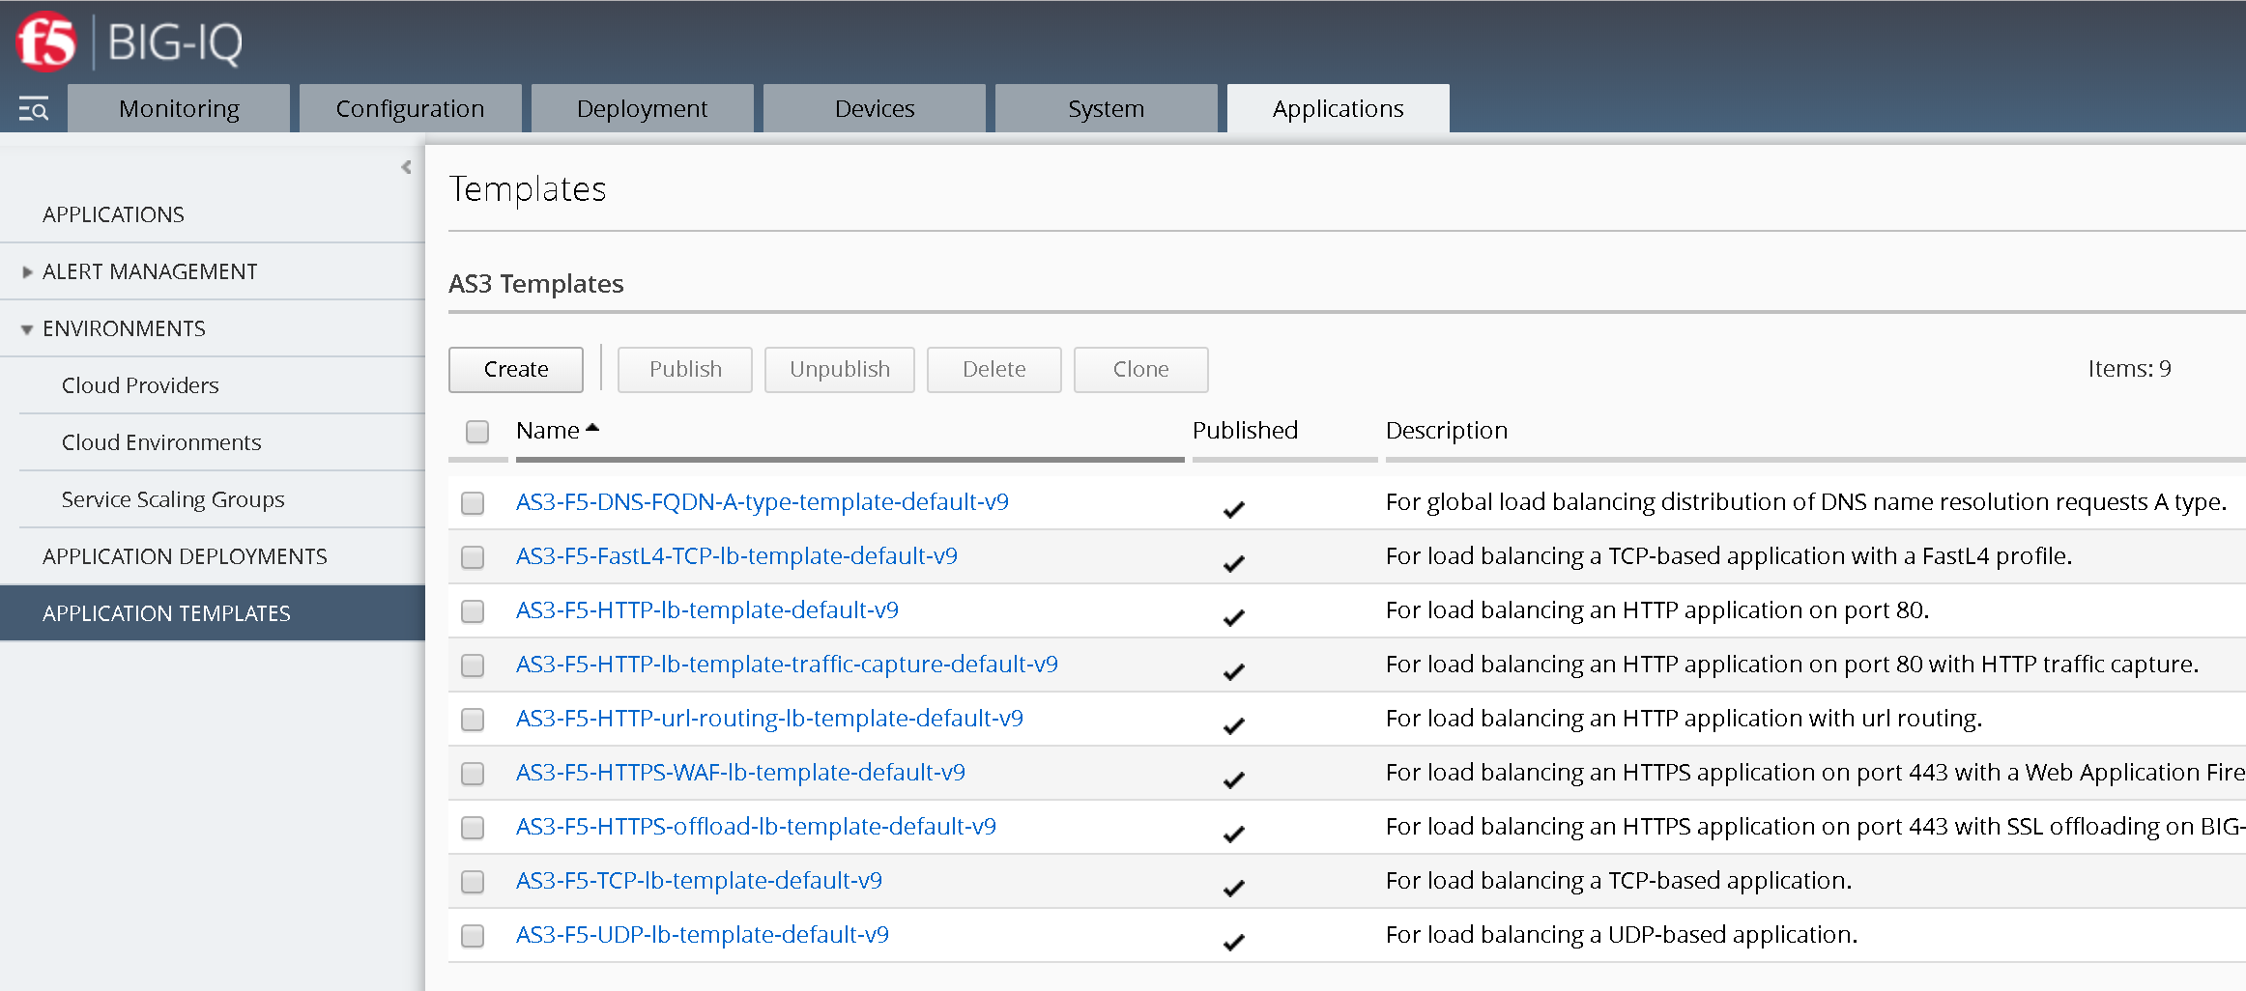Sort by the Published column header
Image resolution: width=2246 pixels, height=991 pixels.
coord(1245,430)
